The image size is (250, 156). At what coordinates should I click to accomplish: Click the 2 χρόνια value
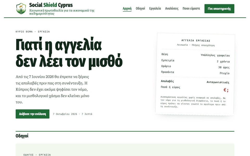click(223, 61)
